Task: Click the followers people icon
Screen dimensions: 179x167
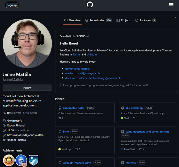Action: click(4, 113)
